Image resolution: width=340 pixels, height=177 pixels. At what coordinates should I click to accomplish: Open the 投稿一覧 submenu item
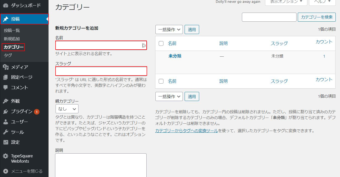[x=12, y=30]
